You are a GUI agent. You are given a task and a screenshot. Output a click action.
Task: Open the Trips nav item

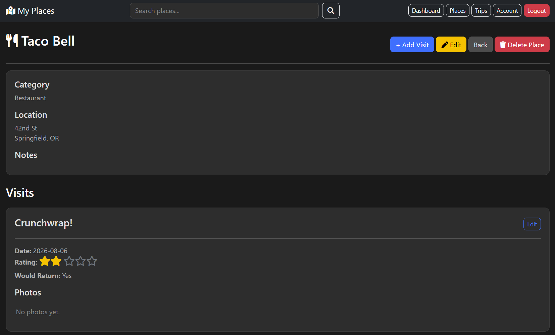click(481, 10)
